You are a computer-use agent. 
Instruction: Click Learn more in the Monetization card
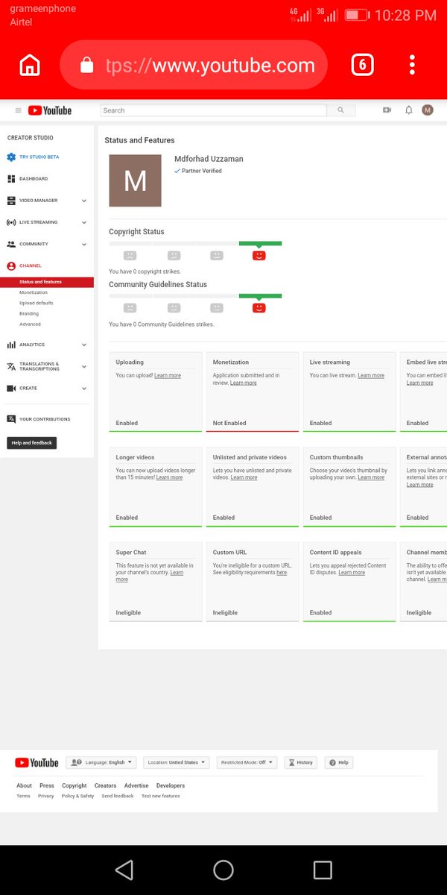[244, 383]
